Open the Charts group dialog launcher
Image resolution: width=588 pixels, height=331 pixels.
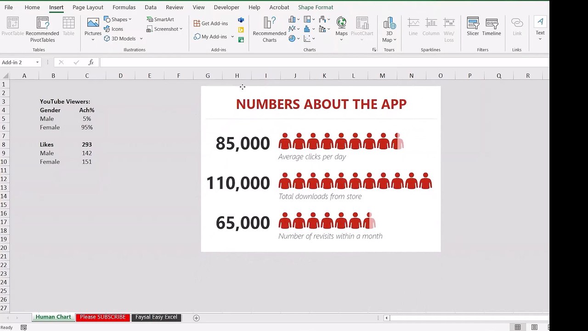click(x=374, y=50)
